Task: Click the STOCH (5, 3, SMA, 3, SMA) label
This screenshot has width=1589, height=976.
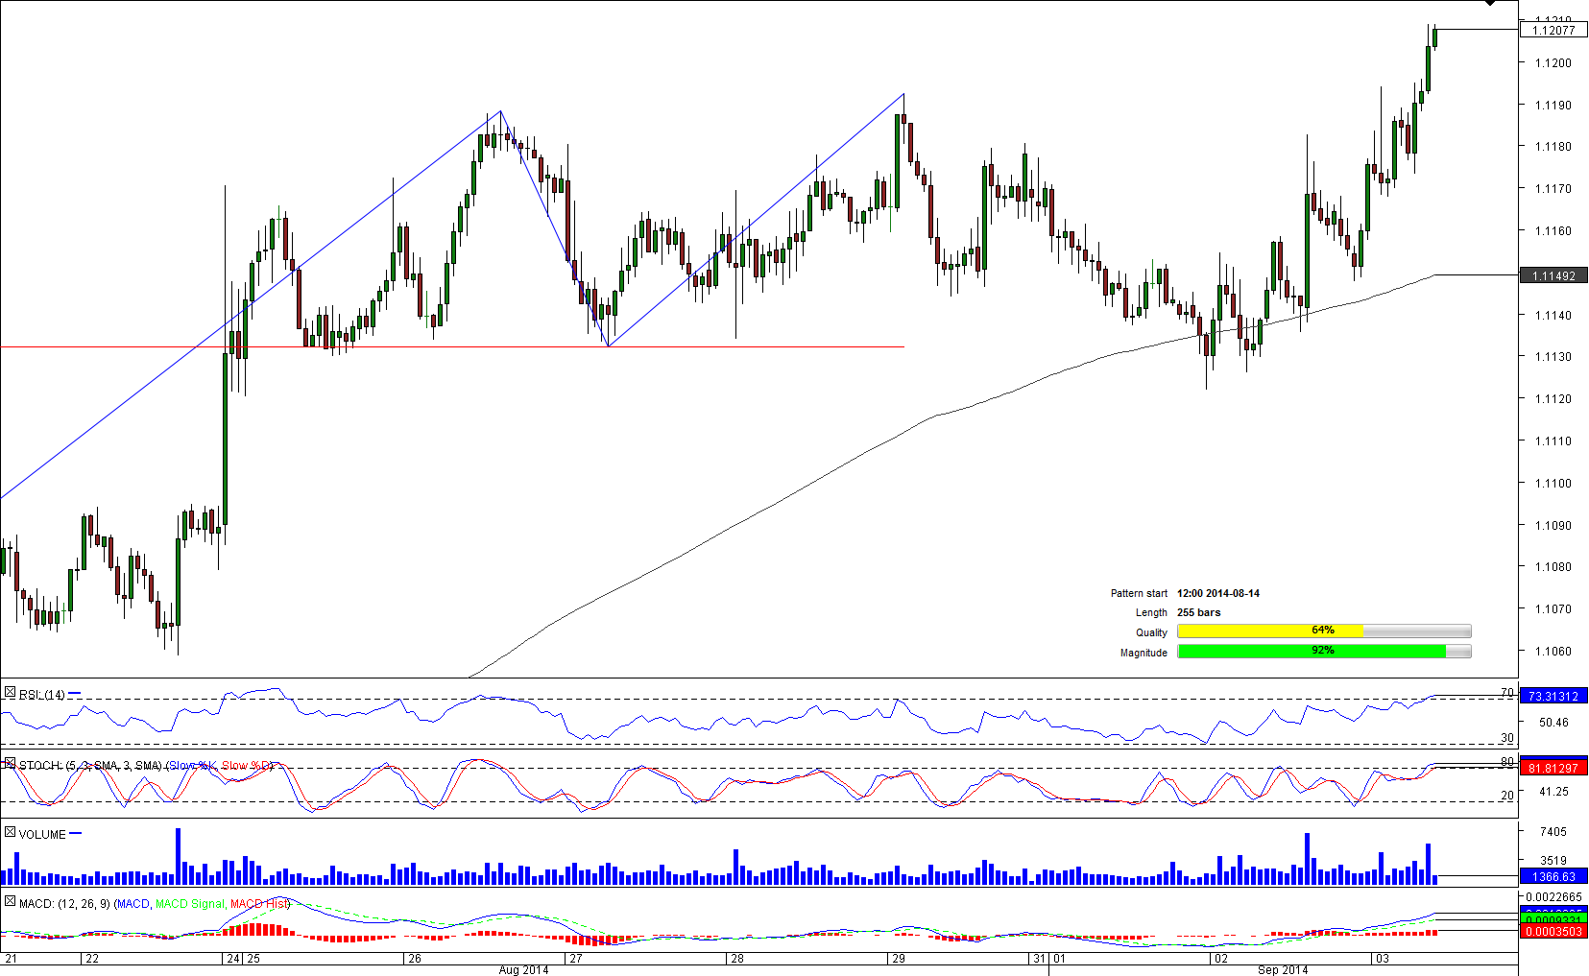Action: point(90,766)
